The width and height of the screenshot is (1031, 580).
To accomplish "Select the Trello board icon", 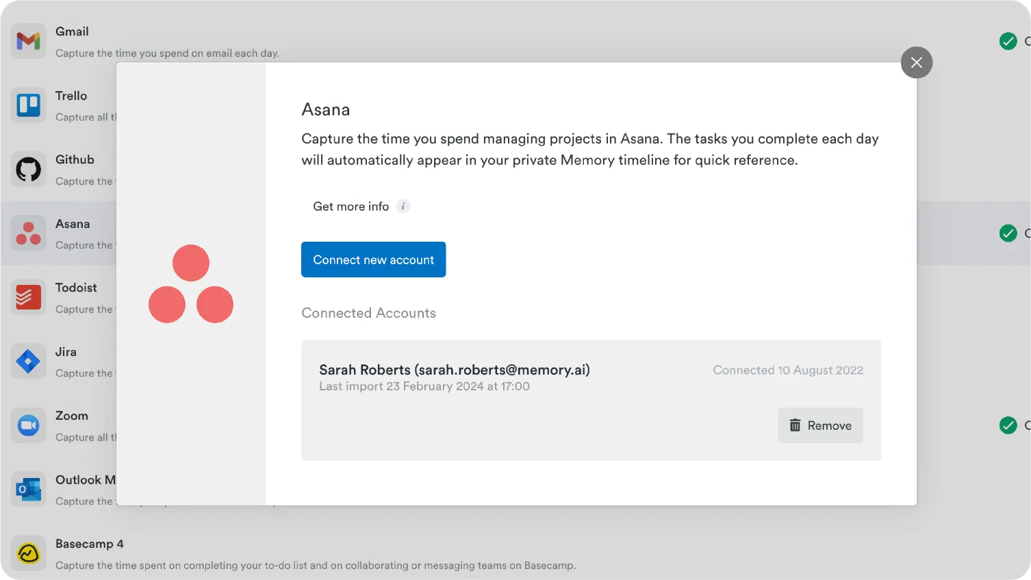I will click(x=28, y=105).
